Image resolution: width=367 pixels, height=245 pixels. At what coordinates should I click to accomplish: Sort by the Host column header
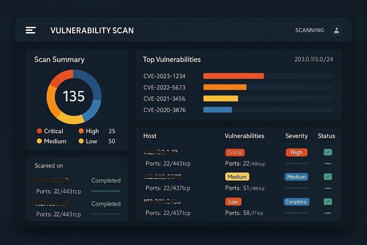pyautogui.click(x=150, y=136)
